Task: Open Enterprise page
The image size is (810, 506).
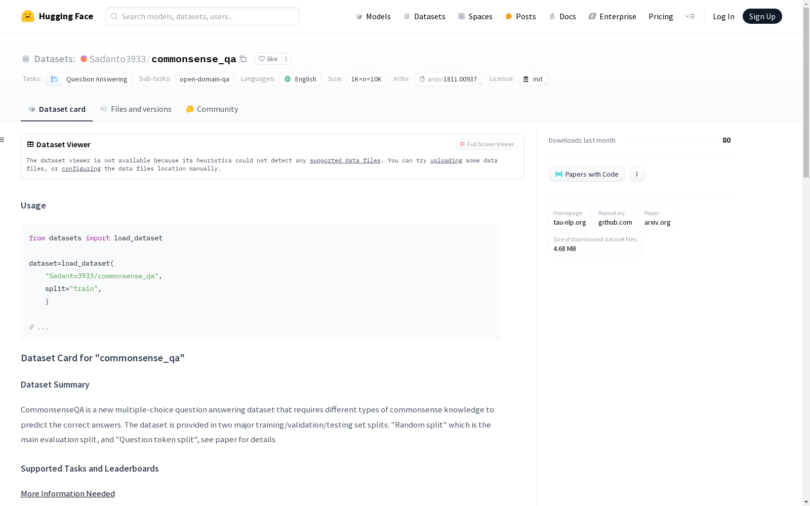Action: (612, 16)
